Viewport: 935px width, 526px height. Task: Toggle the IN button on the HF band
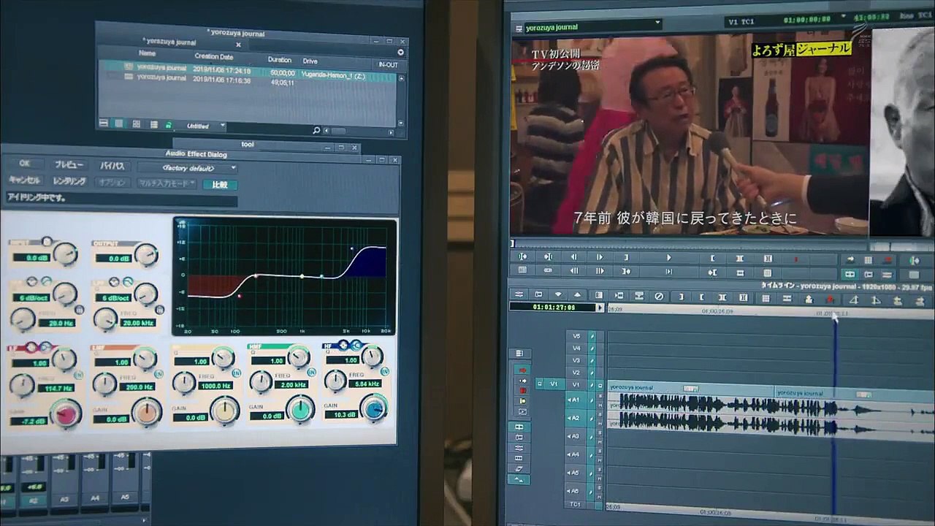coord(384,372)
